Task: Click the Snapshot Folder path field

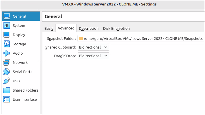Action: [141, 39]
